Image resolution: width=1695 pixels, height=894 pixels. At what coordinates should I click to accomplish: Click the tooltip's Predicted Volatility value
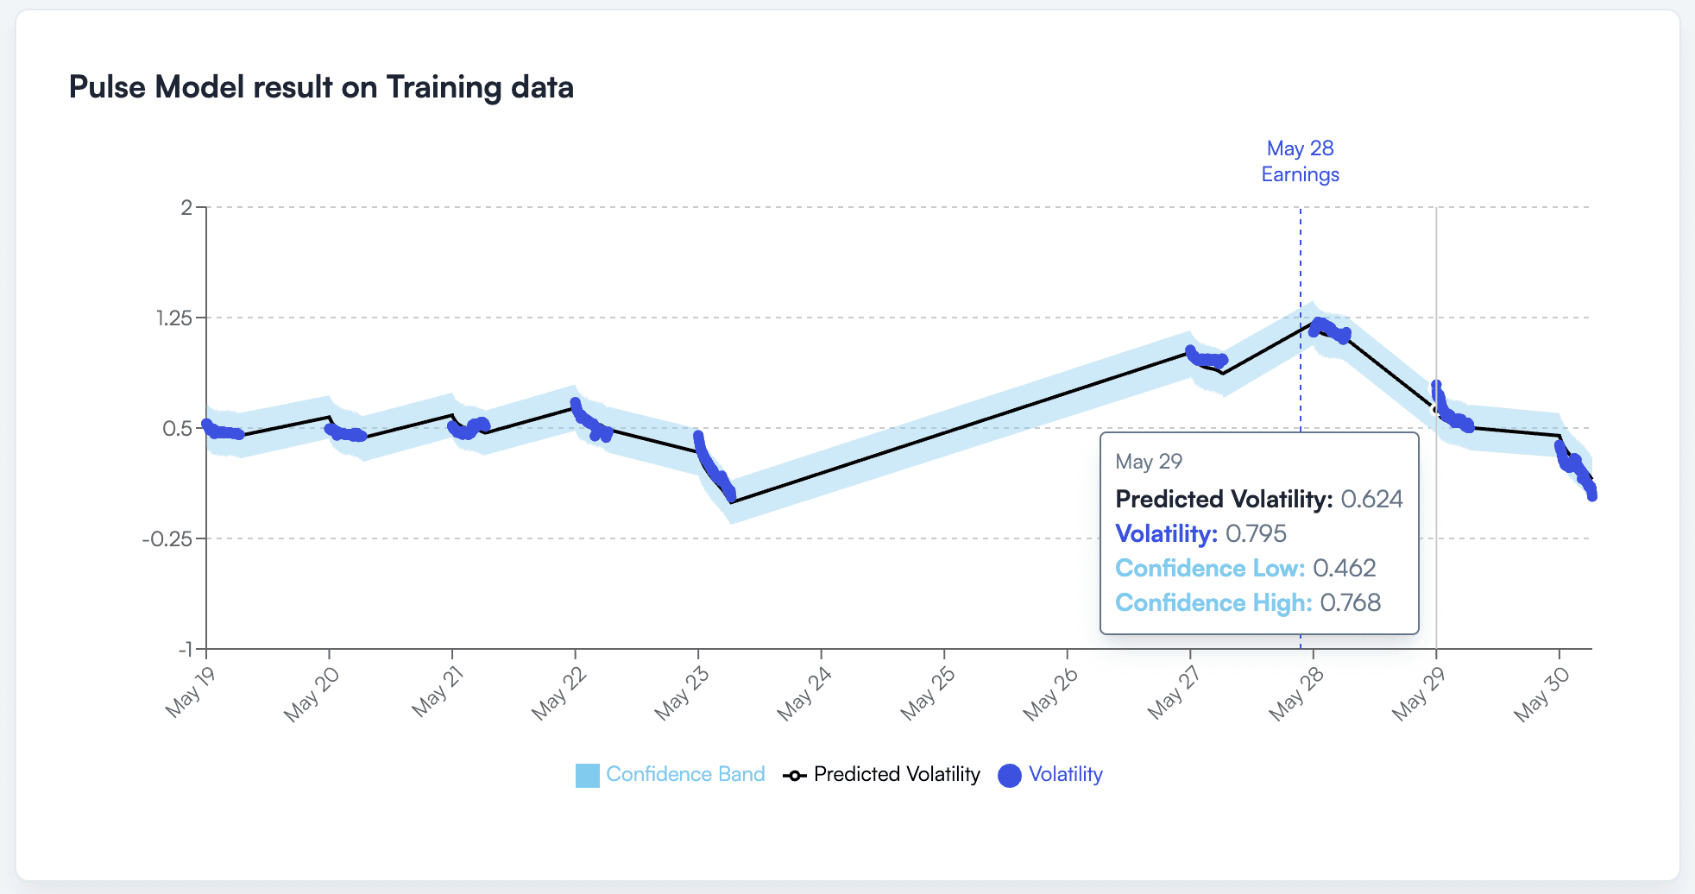click(x=1371, y=499)
